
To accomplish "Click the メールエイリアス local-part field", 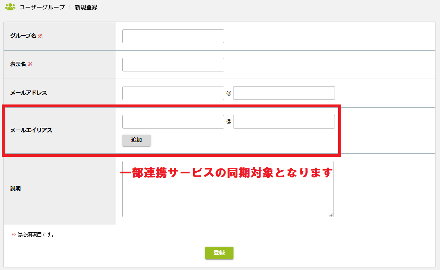I will 173,122.
